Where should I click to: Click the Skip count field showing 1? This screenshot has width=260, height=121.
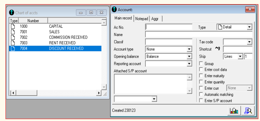[x=248, y=56]
